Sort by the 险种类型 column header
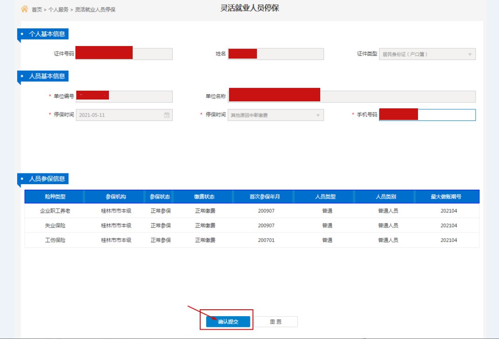This screenshot has width=499, height=339. [55, 197]
